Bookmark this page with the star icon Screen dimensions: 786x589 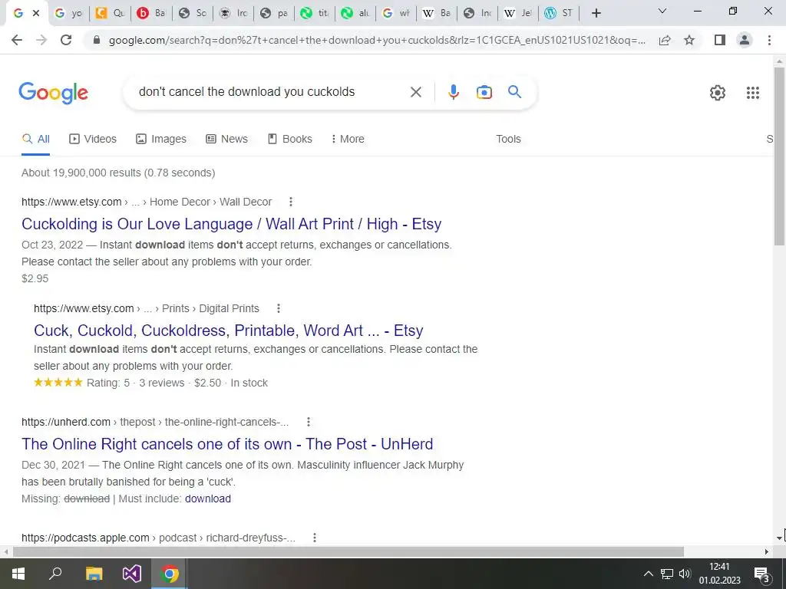[x=689, y=40]
